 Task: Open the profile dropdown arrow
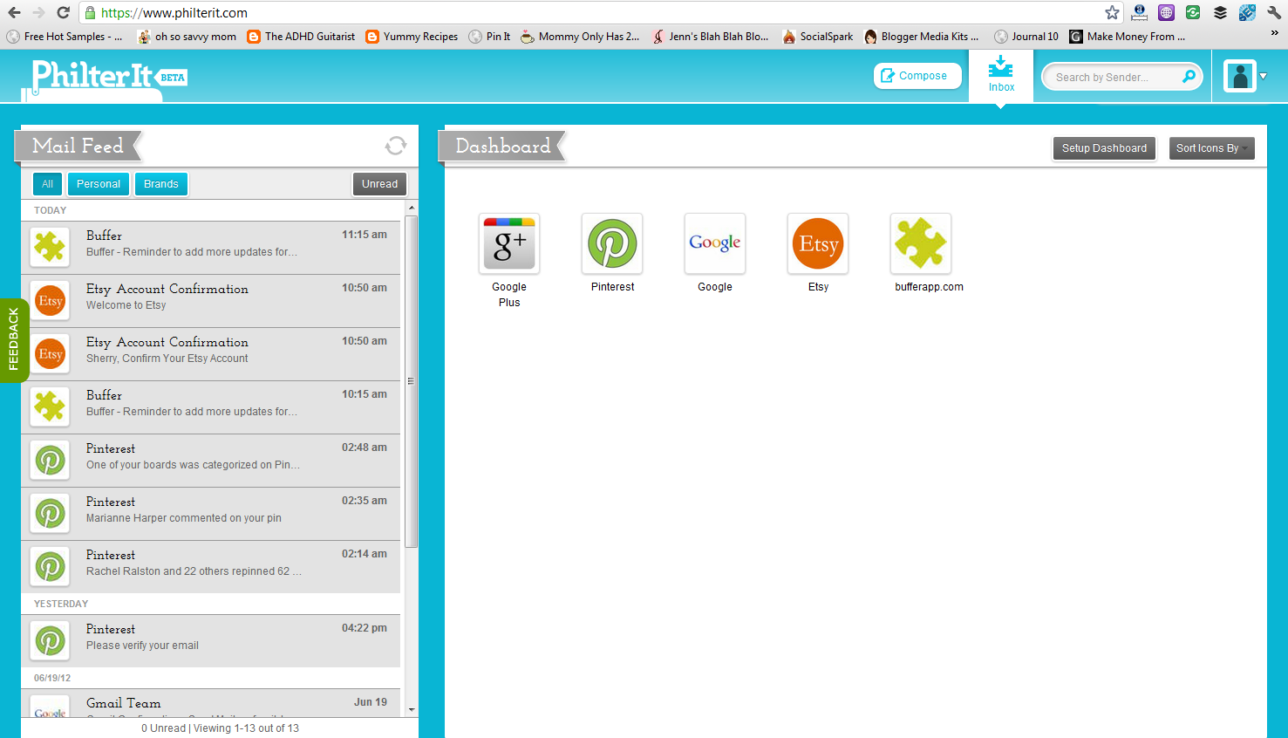coord(1263,77)
